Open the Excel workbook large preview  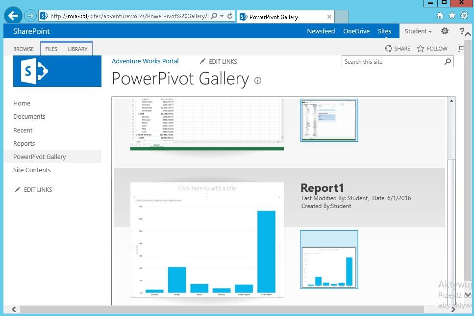pyautogui.click(x=207, y=124)
